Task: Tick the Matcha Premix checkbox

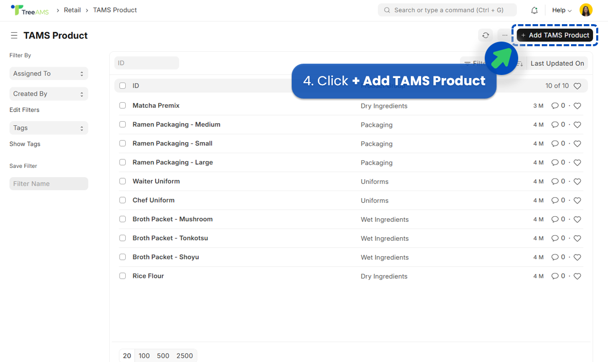Action: pyautogui.click(x=123, y=105)
